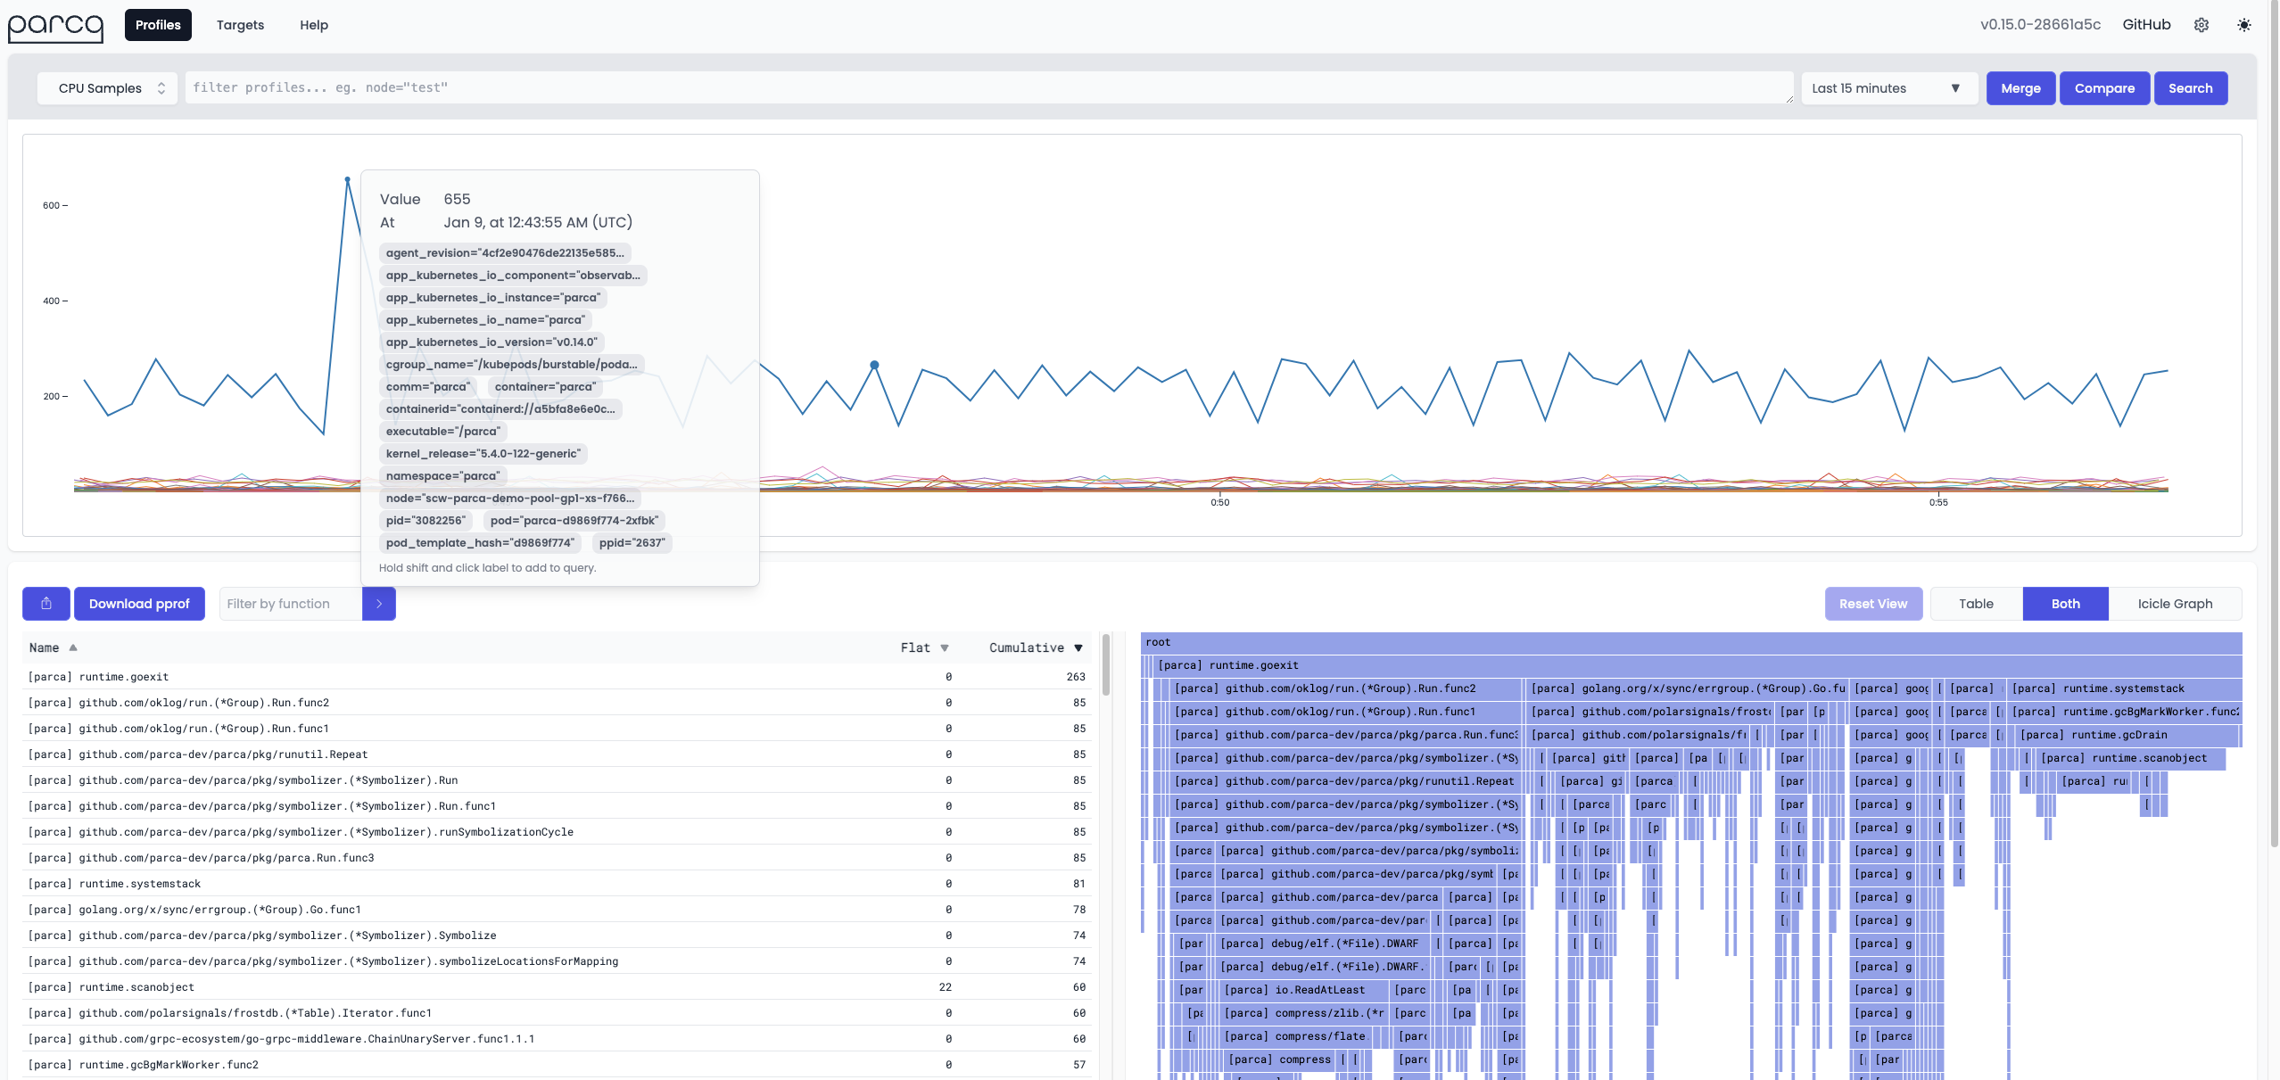This screenshot has width=2280, height=1080.
Task: Click label comm="parca"
Action: (x=427, y=387)
